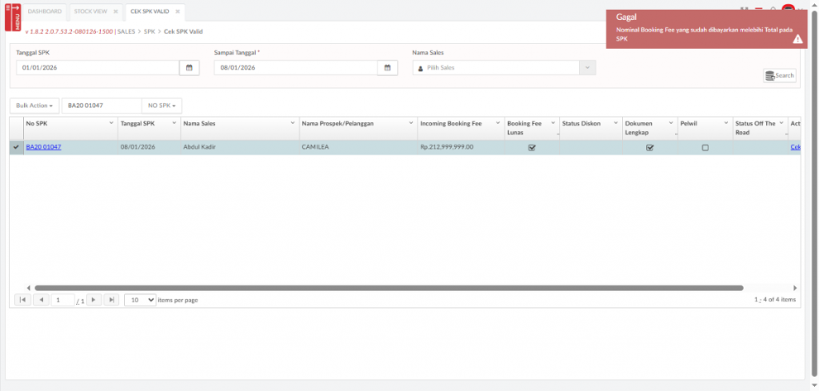
Task: Click the Search button
Action: [x=780, y=76]
